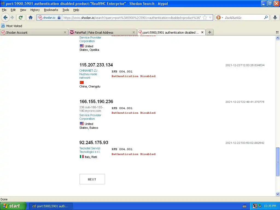Open the Tools menu
Screen dimensions: 280x210
point(66,10)
